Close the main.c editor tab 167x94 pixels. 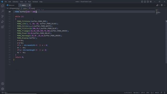point(29,5)
